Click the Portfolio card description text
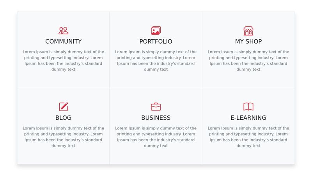This screenshot has height=175, width=312. [156, 61]
